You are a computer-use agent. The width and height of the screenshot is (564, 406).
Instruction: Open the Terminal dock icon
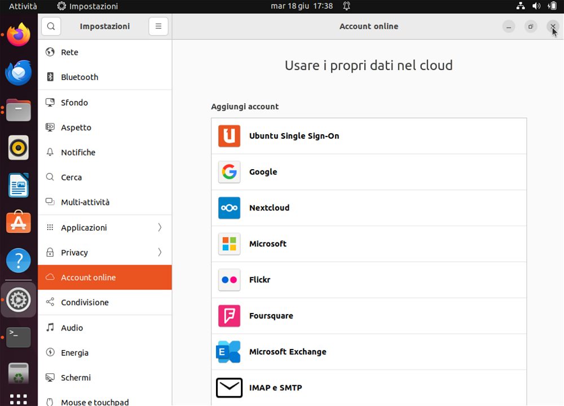[x=19, y=337]
